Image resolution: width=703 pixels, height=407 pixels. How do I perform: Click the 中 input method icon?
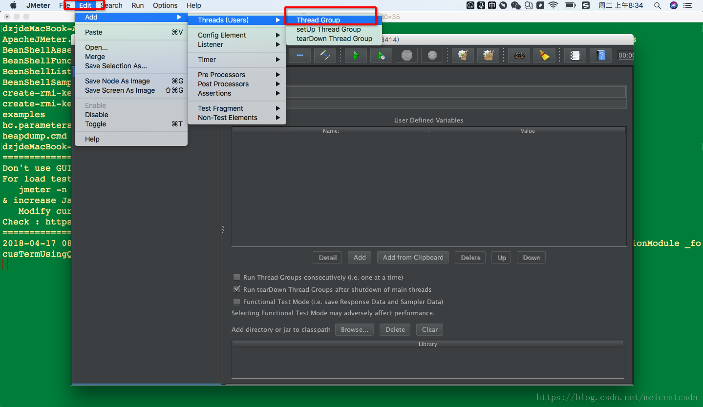point(492,5)
